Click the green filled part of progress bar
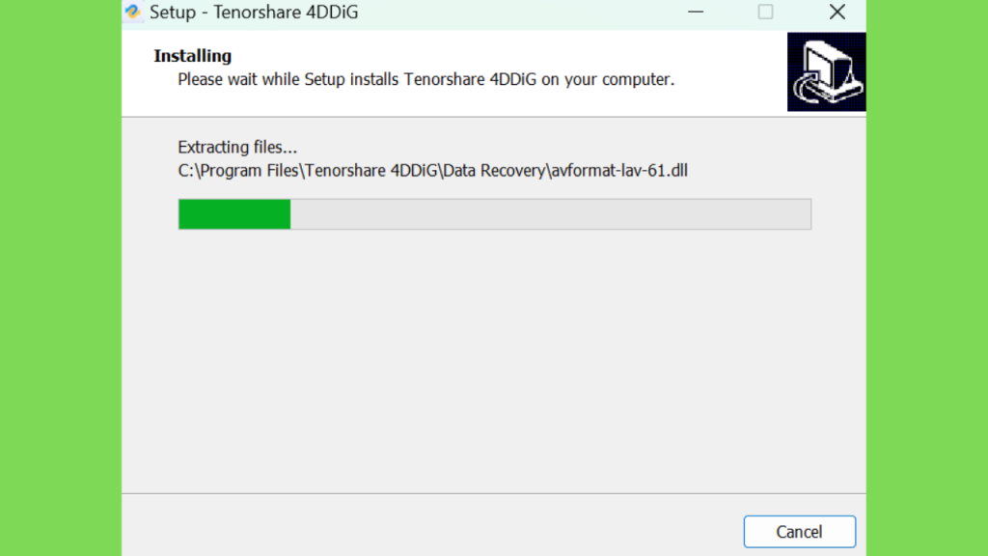This screenshot has width=988, height=556. click(x=234, y=214)
